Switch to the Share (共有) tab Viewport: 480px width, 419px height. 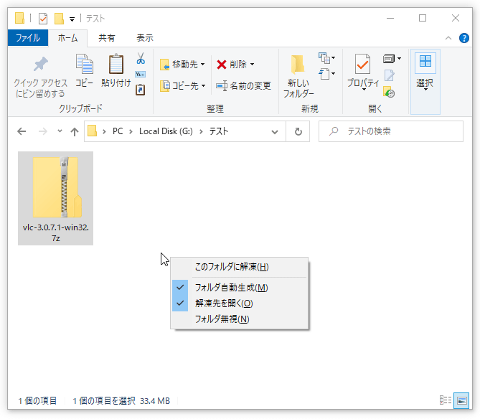tap(106, 38)
